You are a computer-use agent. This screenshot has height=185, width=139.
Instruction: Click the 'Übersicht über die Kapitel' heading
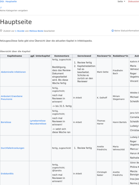15,52
